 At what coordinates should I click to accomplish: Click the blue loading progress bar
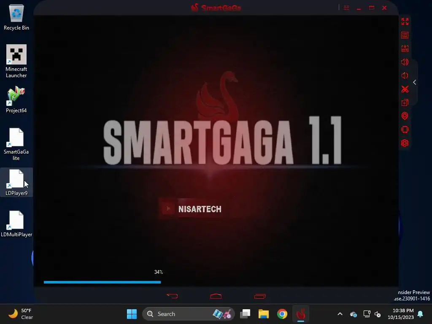102,282
